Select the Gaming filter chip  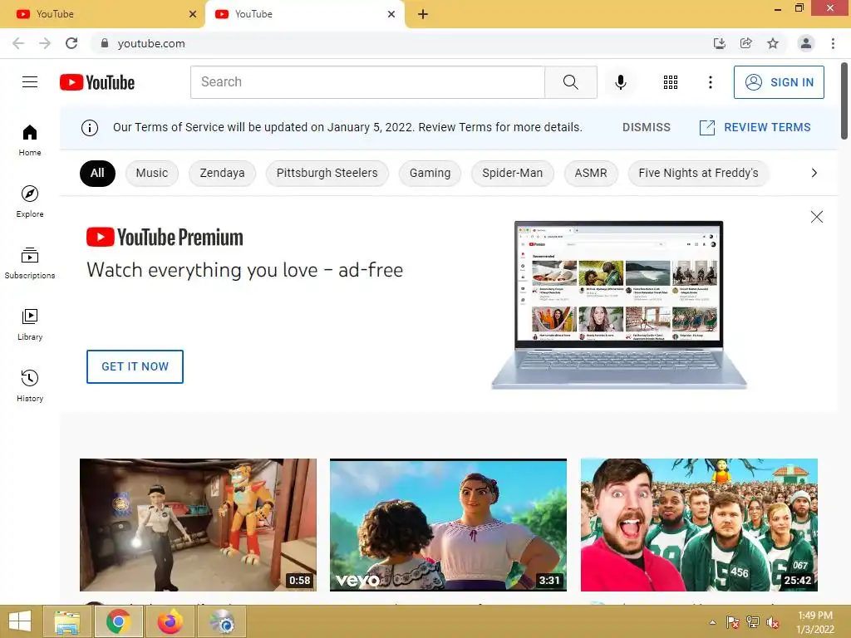click(x=430, y=173)
